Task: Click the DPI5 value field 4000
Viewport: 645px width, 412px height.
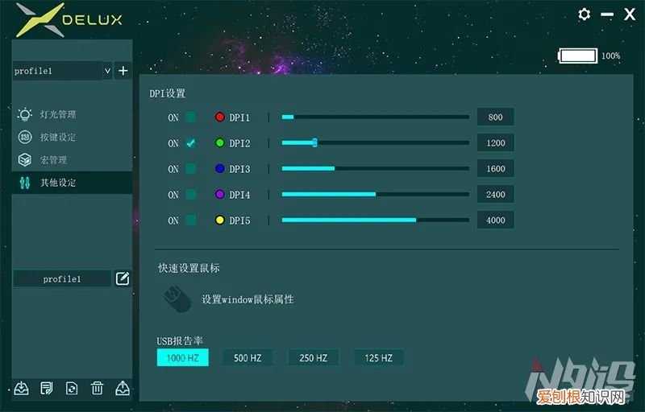Action: point(495,220)
